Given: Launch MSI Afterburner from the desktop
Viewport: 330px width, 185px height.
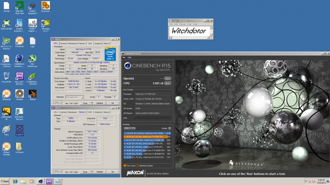Looking at the screenshot, I should point(32,58).
